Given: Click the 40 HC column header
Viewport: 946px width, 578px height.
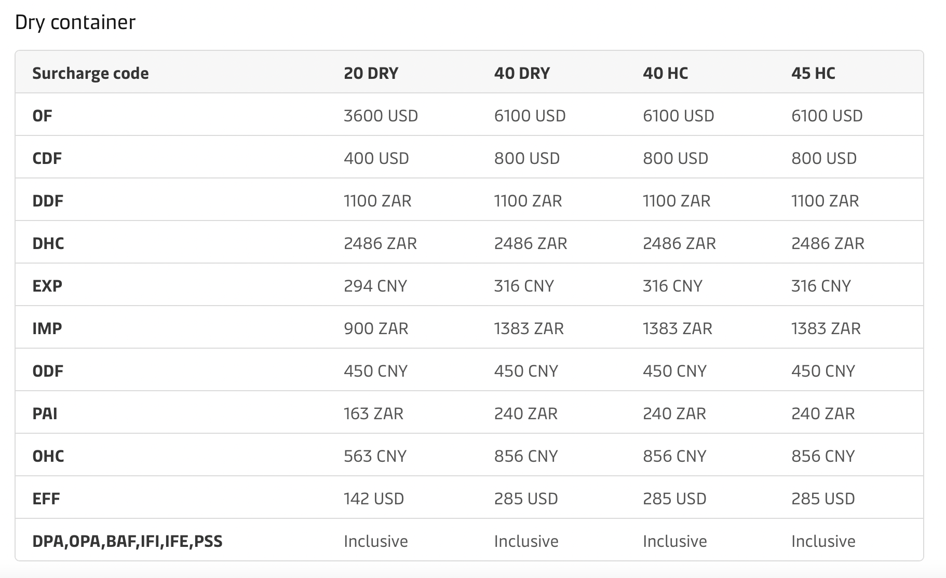Looking at the screenshot, I should tap(665, 73).
